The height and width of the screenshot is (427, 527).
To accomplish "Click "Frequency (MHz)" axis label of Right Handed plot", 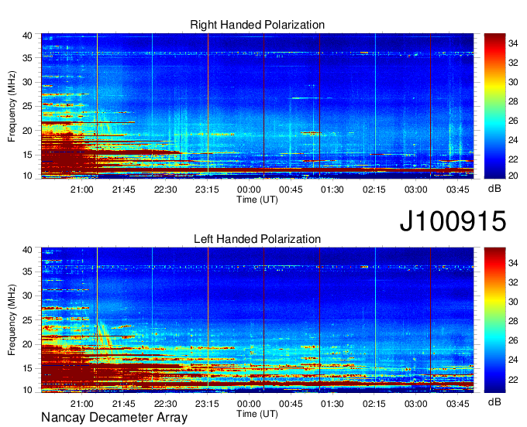I will pos(12,106).
